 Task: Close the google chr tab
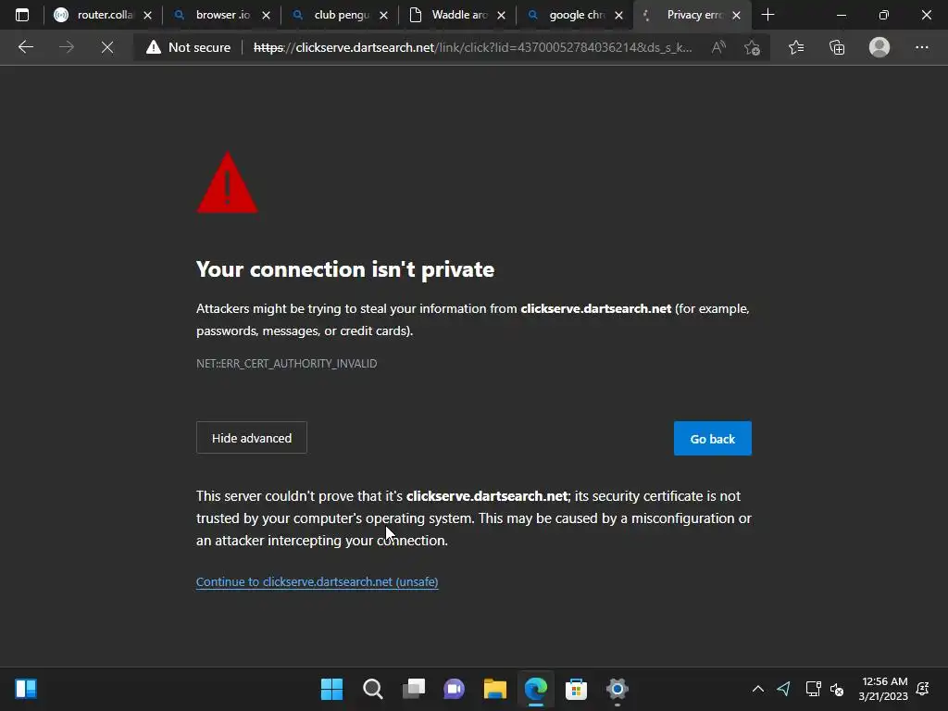pyautogui.click(x=618, y=15)
